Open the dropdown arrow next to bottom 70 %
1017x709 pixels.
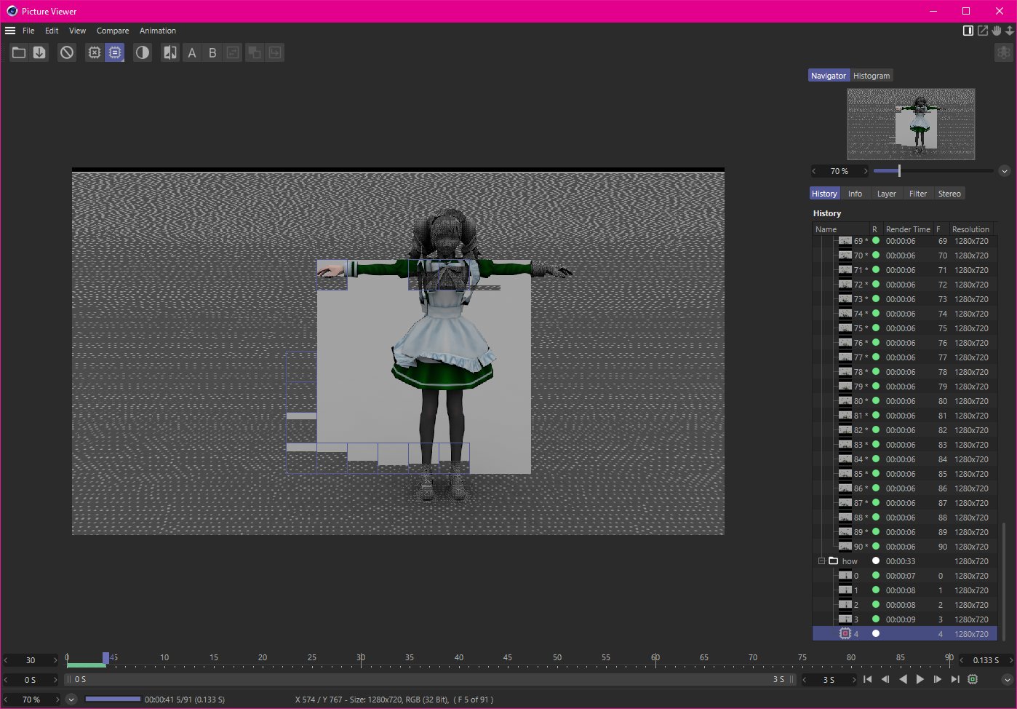coord(71,700)
